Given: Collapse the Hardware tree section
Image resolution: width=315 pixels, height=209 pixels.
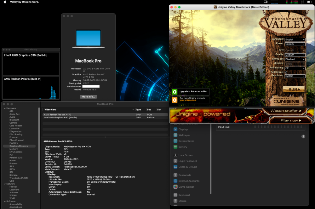Looking at the screenshot, I should coord(5,108).
